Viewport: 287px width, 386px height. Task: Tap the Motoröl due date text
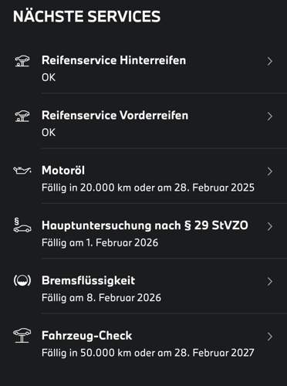click(x=148, y=188)
